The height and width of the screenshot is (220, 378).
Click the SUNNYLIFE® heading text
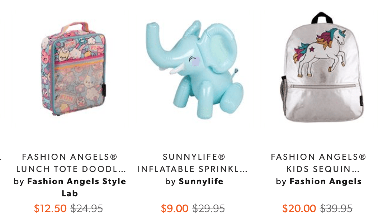pyautogui.click(x=194, y=157)
